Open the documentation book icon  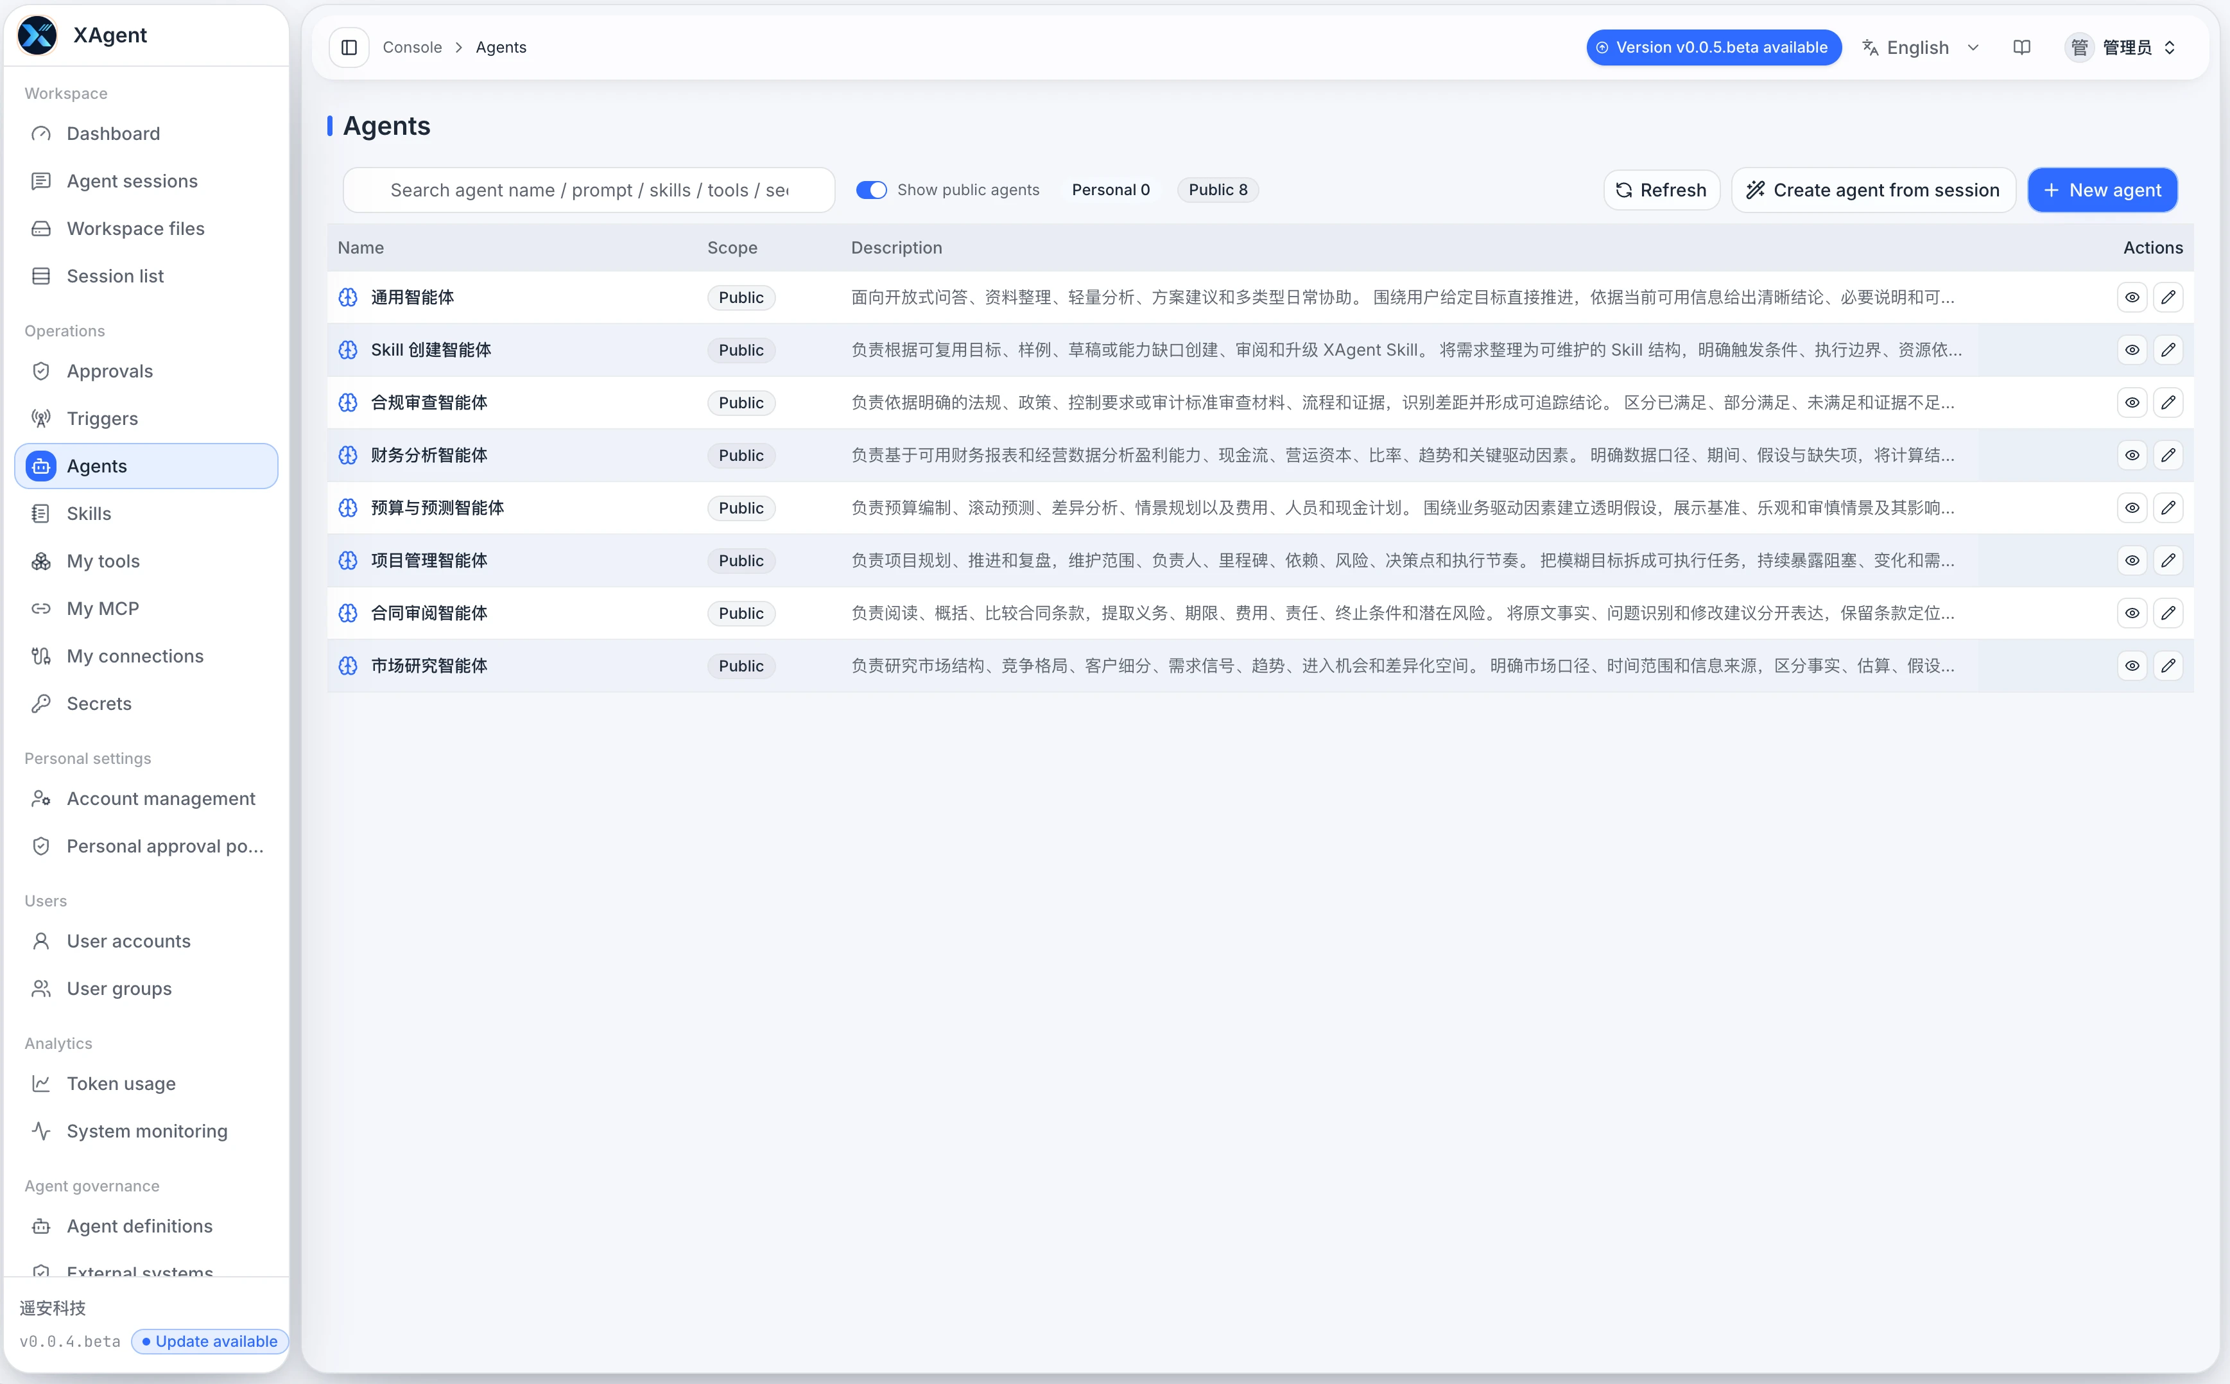pos(2021,48)
